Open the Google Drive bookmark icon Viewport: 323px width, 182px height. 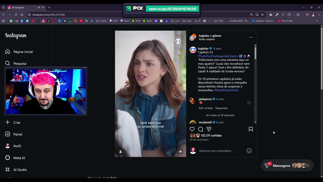[86, 21]
